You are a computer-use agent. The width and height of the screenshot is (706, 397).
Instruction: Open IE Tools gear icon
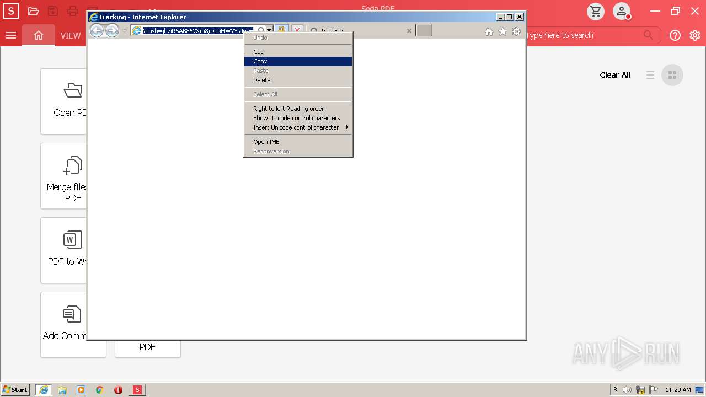(516, 32)
